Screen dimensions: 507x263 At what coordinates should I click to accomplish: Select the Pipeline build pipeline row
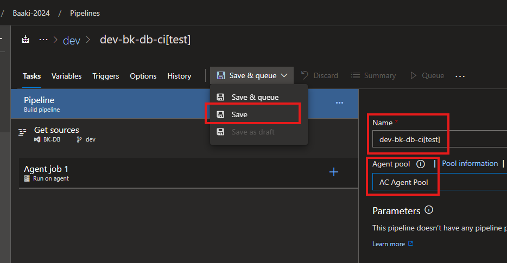(x=185, y=104)
